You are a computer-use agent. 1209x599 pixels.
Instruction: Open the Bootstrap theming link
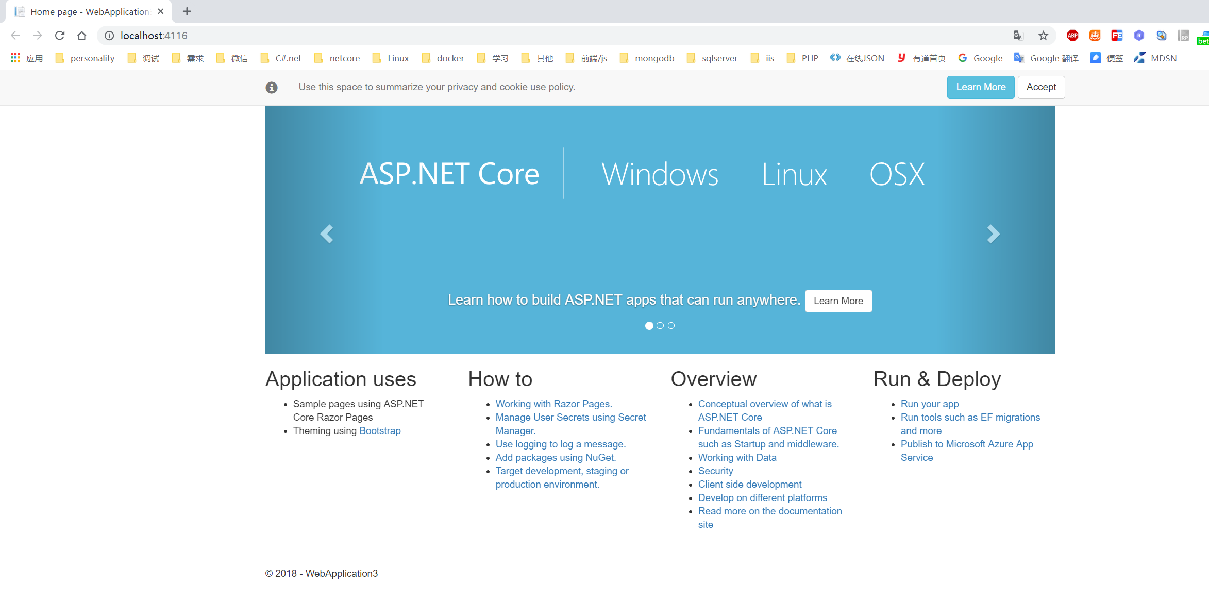(380, 431)
